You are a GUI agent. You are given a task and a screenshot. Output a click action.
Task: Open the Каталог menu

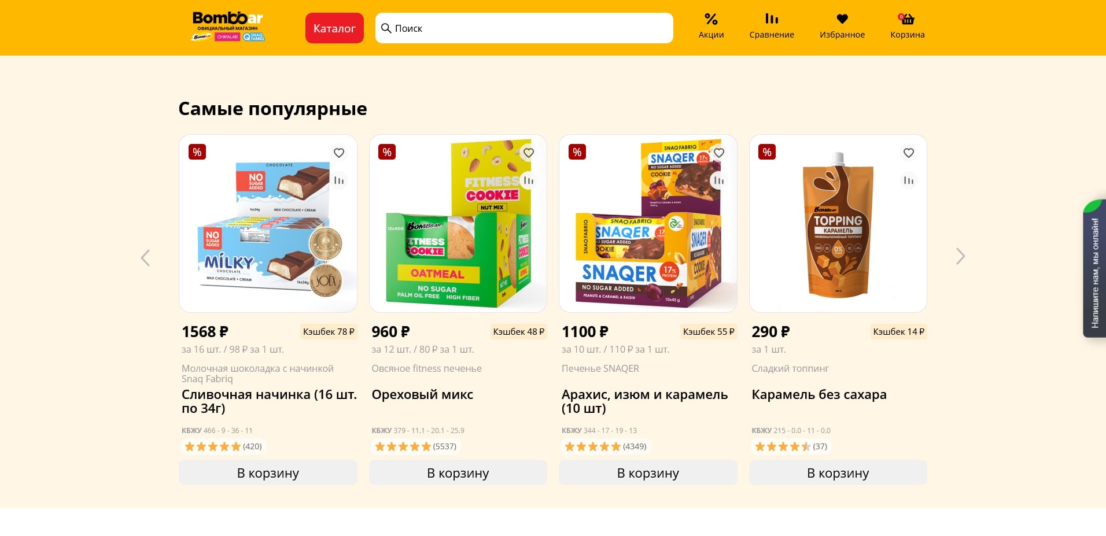click(334, 28)
